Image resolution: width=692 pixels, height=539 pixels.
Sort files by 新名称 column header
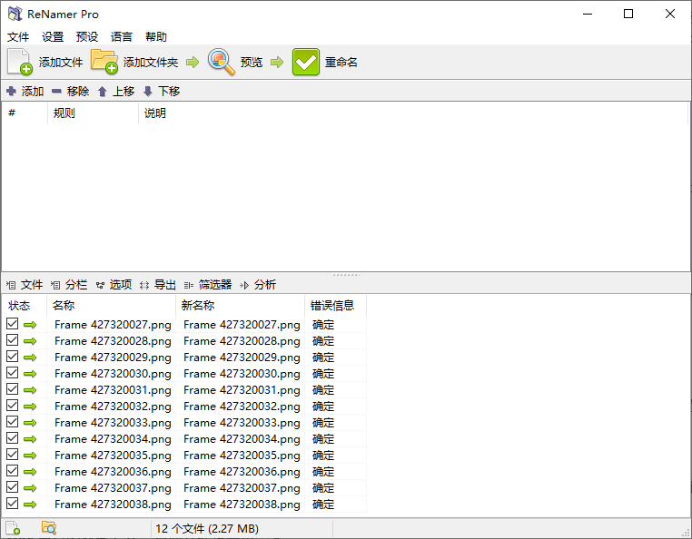240,305
